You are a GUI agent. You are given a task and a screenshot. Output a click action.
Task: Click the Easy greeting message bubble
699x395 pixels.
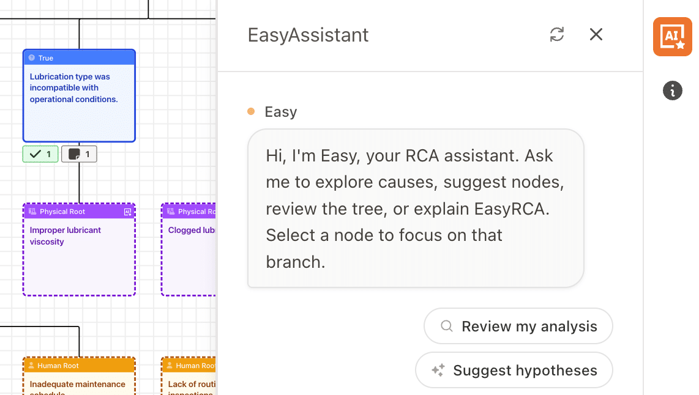(x=416, y=209)
